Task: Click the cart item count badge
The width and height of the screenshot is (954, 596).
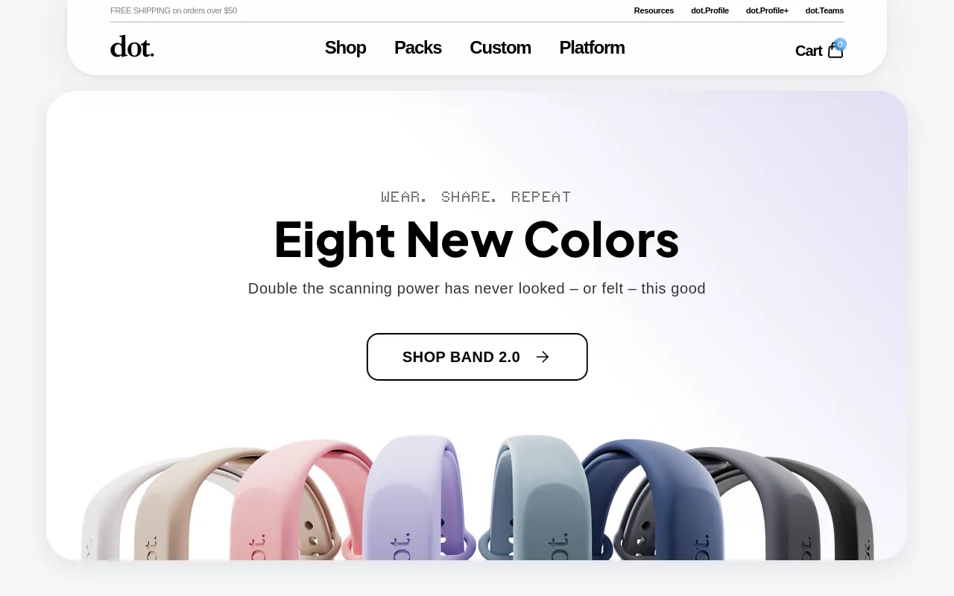Action: (x=840, y=44)
